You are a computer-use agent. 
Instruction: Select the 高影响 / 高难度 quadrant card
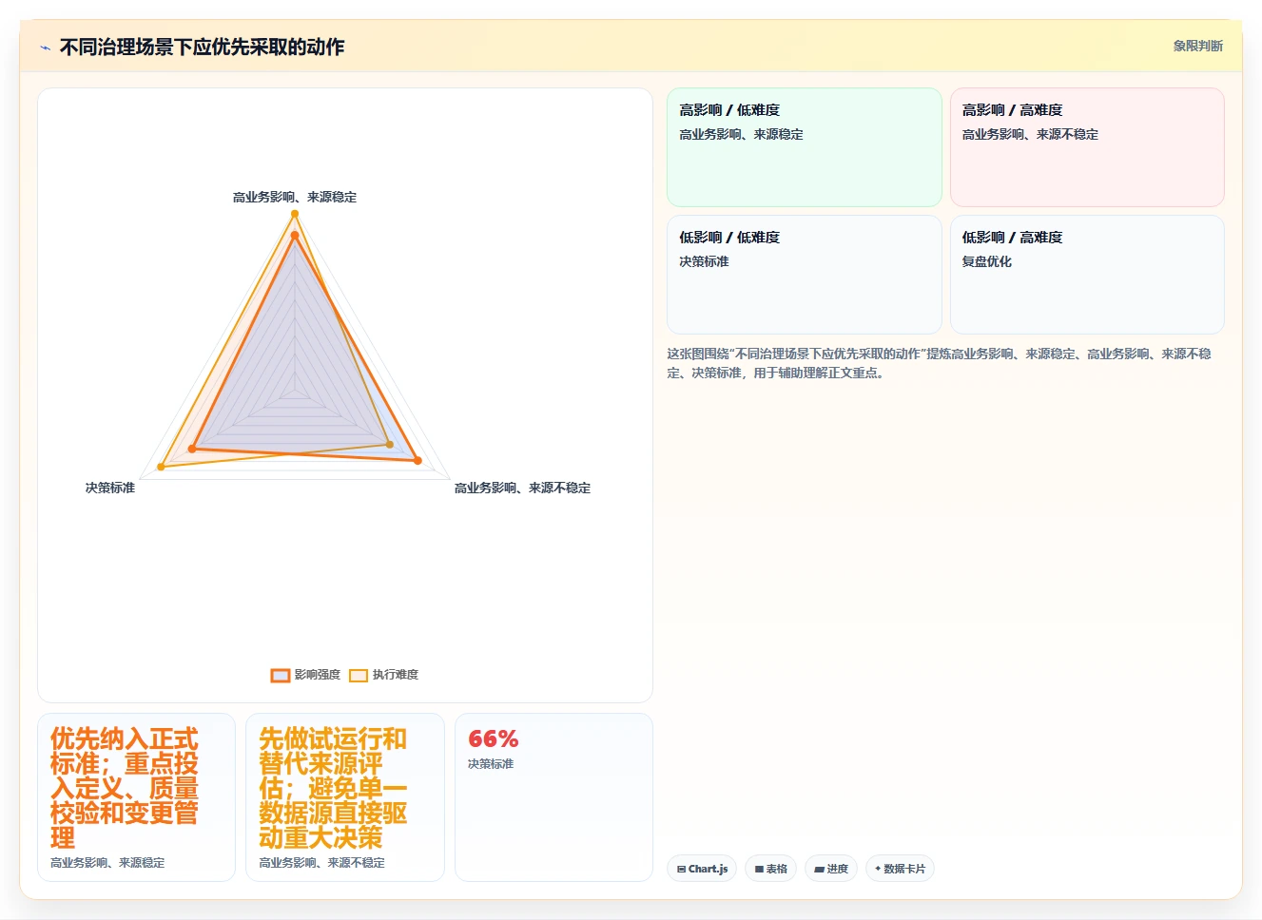click(1087, 147)
